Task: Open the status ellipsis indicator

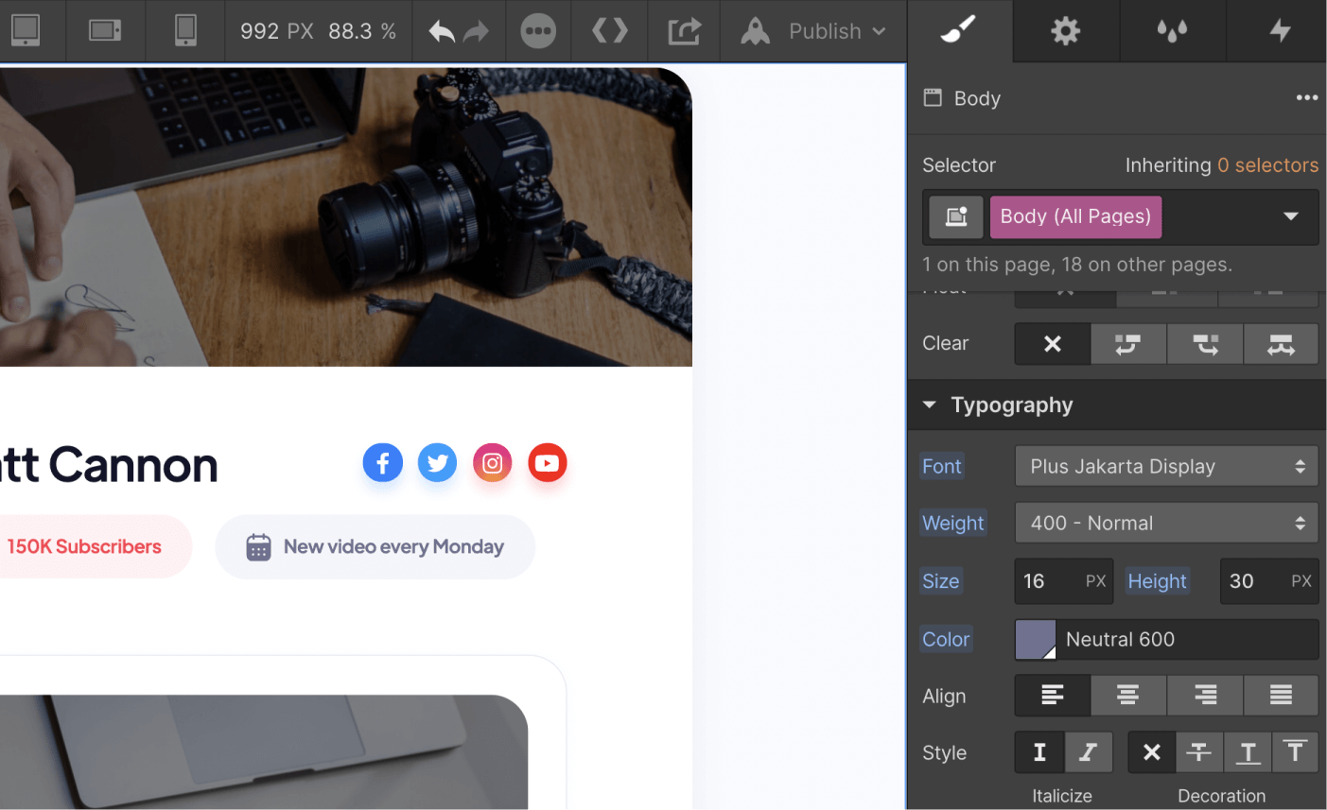Action: tap(538, 31)
